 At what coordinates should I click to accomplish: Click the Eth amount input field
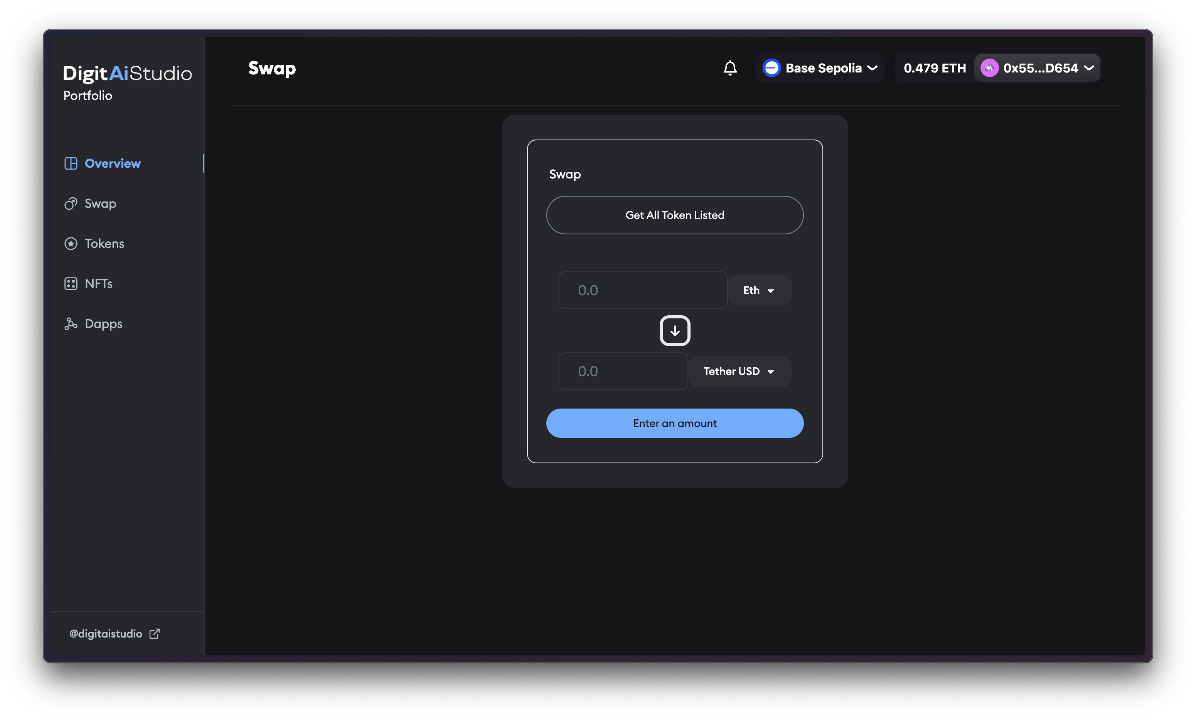642,290
